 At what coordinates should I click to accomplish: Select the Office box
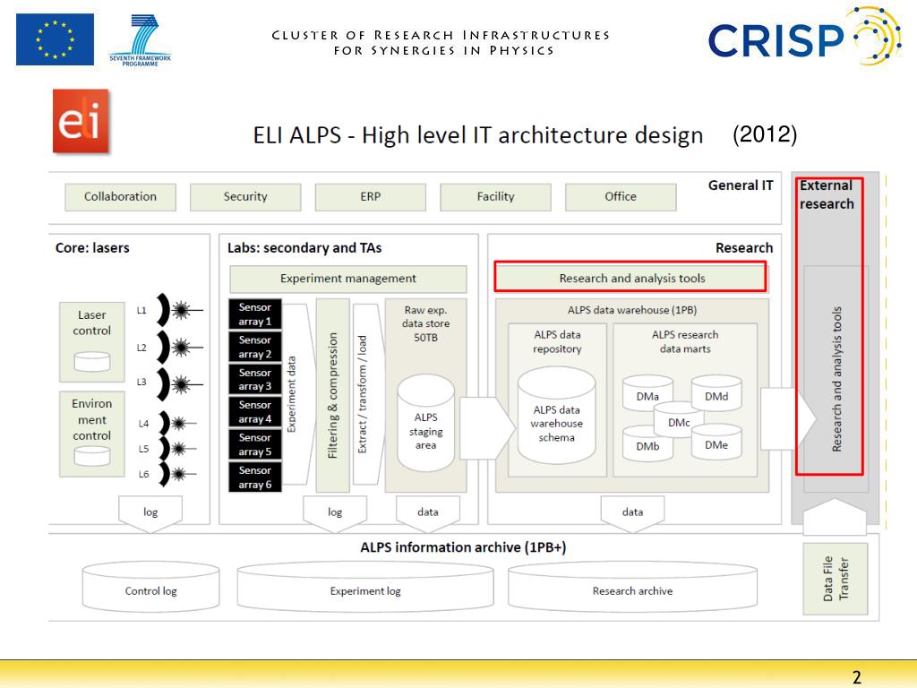coord(621,197)
